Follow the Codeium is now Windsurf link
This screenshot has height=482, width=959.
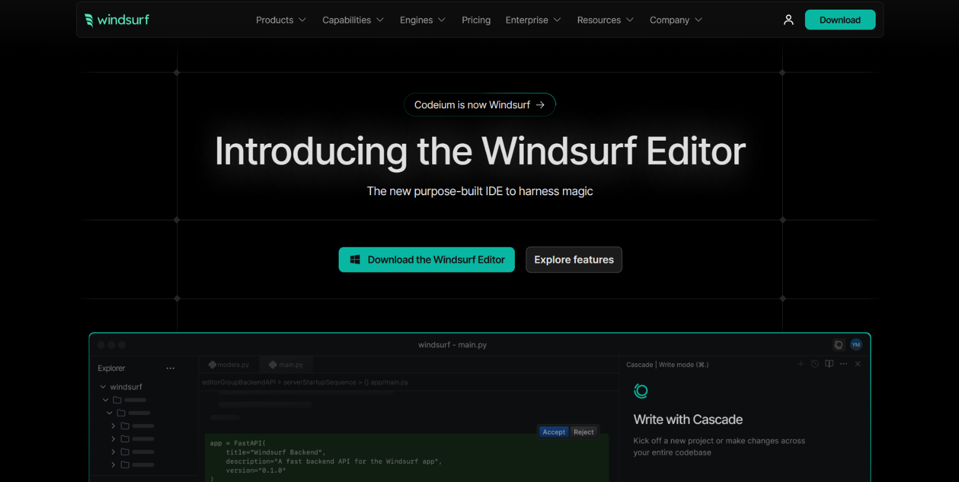479,105
